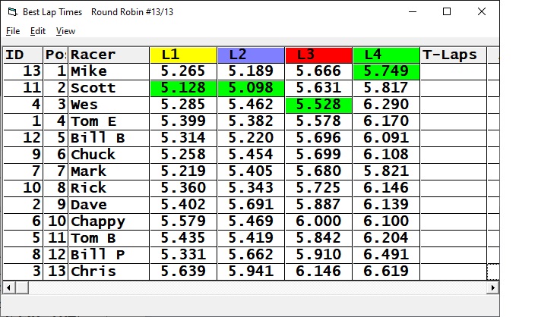The width and height of the screenshot is (538, 317).
Task: Select Wes's highlighted L3 time 5.528
Action: point(318,105)
